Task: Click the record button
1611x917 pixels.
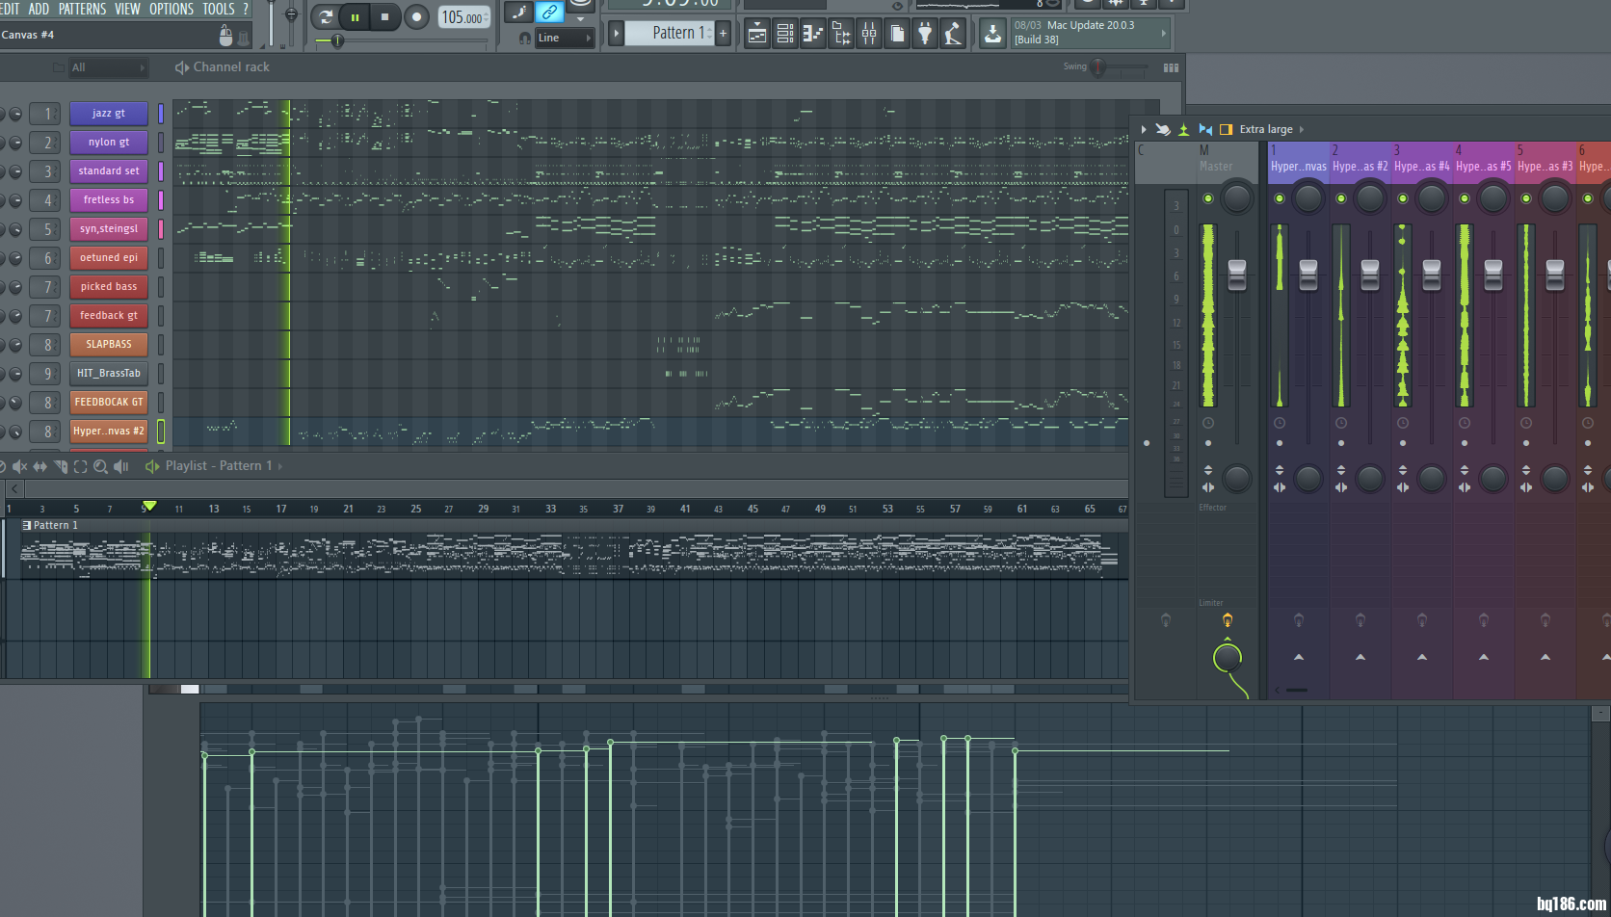Action: (x=416, y=16)
